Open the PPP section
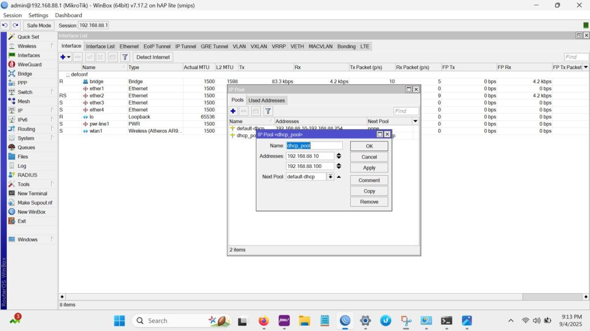This screenshot has width=590, height=331. [x=22, y=83]
